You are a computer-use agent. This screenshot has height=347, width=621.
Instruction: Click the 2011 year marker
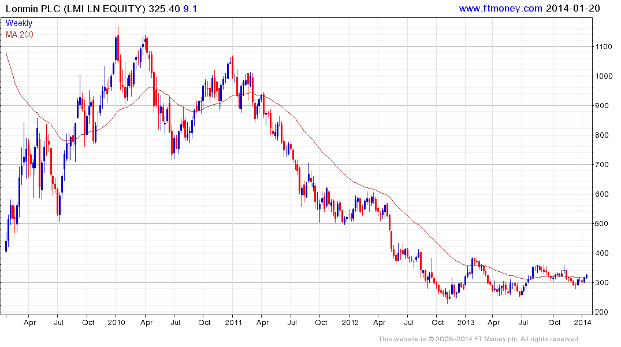[x=233, y=322]
